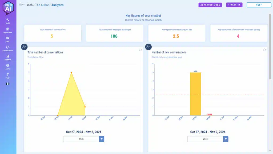This screenshot has height=154, width=273.
Task: Click the page vertical scrollbar
Action: pos(270,48)
